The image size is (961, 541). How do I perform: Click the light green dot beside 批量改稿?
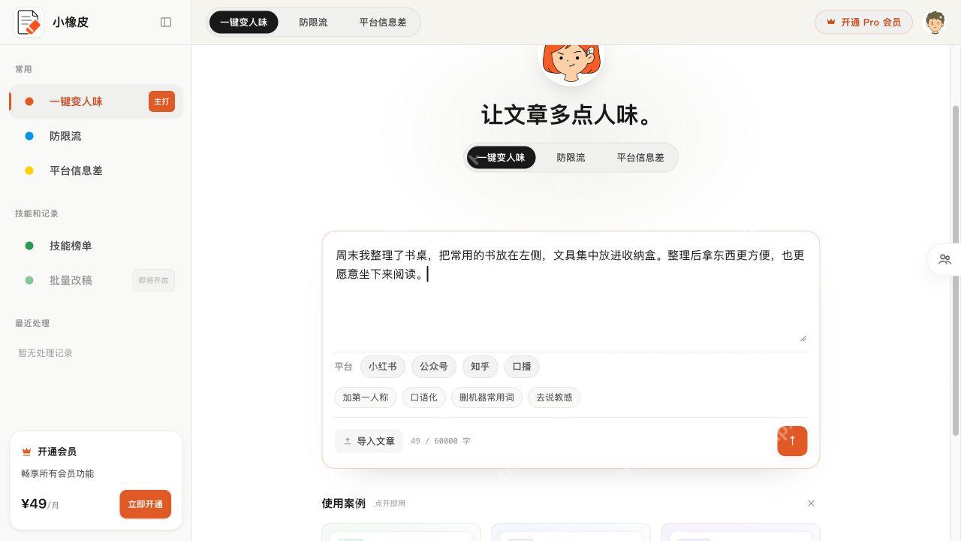tap(29, 280)
